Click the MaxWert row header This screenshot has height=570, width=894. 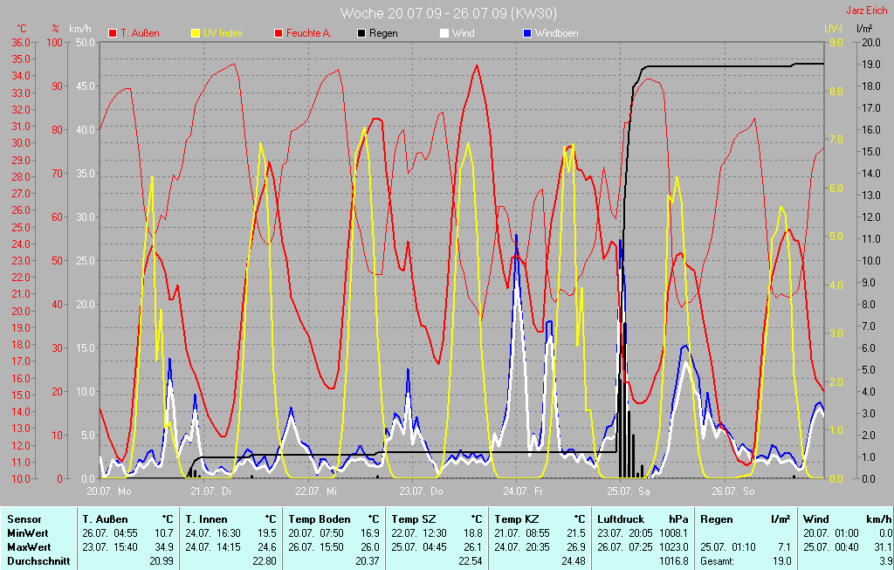[x=29, y=546]
